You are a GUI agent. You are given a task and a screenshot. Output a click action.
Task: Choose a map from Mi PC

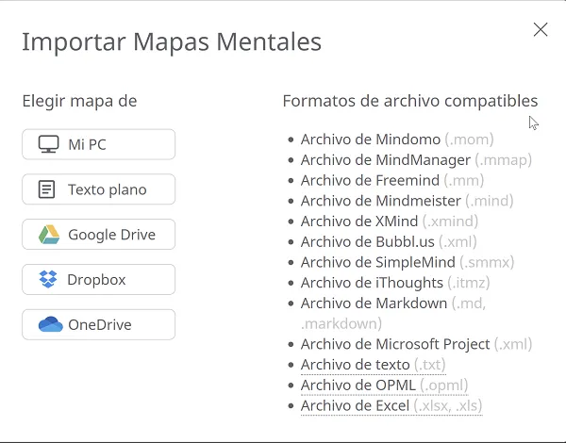point(98,144)
